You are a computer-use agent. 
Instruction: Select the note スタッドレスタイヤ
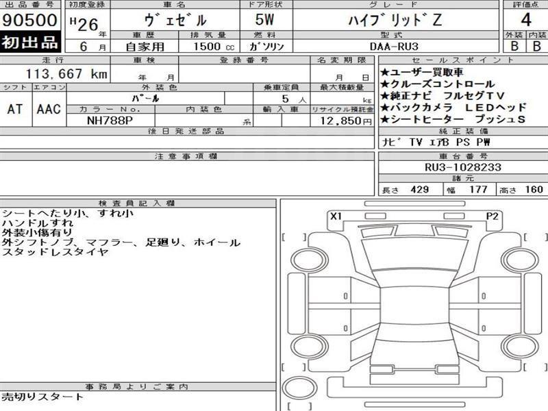55,251
